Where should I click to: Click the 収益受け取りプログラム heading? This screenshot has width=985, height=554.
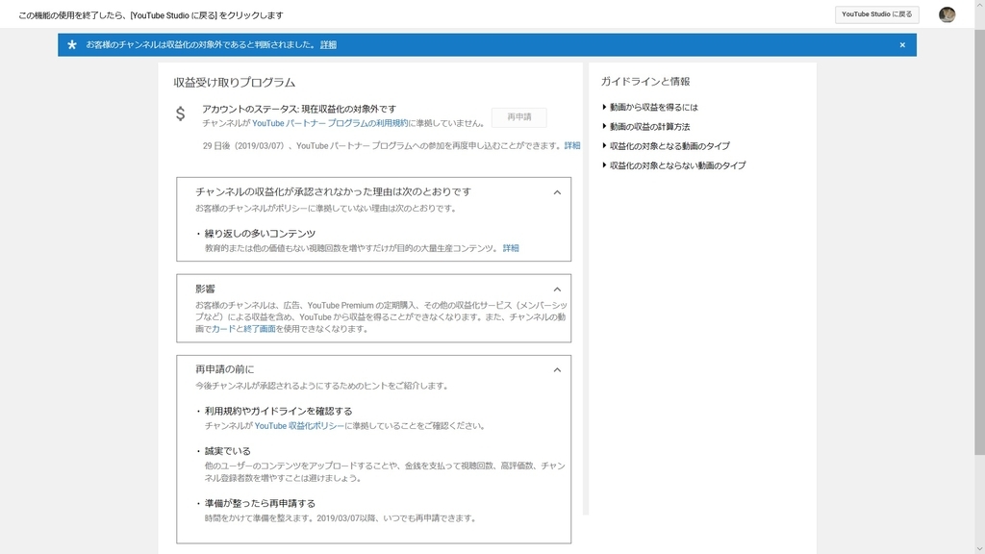(x=235, y=83)
